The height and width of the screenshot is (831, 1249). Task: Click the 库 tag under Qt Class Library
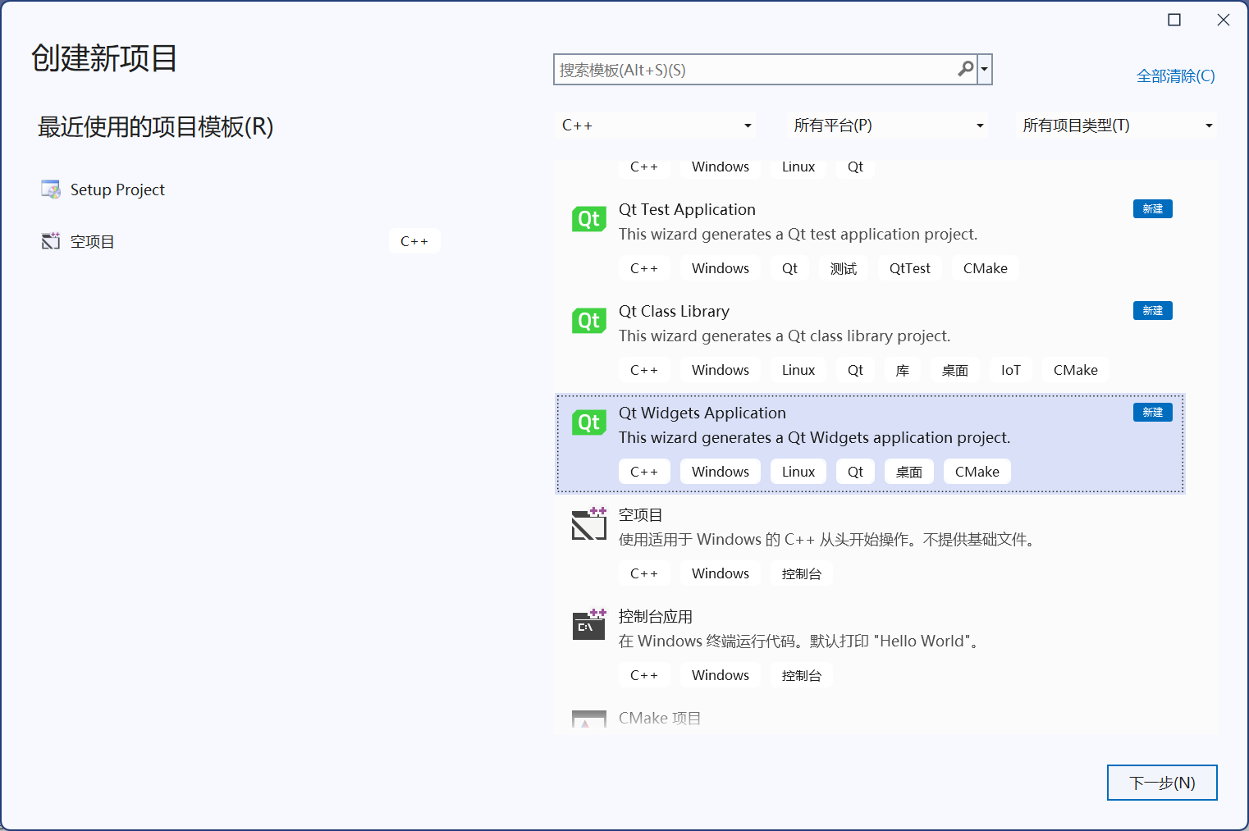[903, 370]
